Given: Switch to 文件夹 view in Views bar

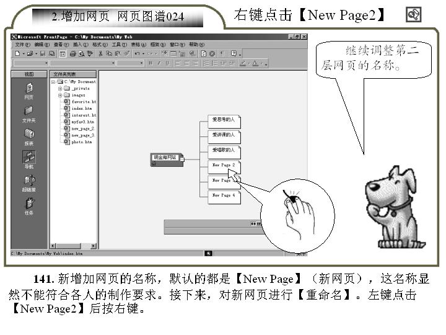Looking at the screenshot, I should click(x=29, y=114).
